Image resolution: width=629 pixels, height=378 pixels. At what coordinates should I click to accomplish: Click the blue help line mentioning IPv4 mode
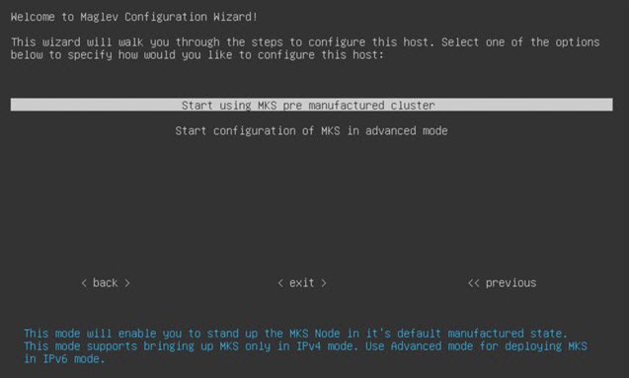[x=305, y=346]
